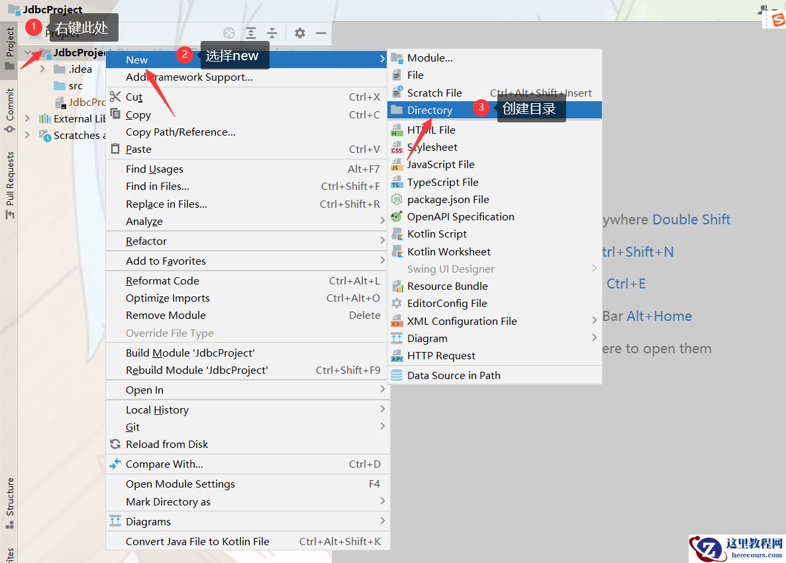The width and height of the screenshot is (786, 563).
Task: Click the Paste clipboard icon
Action: 115,149
